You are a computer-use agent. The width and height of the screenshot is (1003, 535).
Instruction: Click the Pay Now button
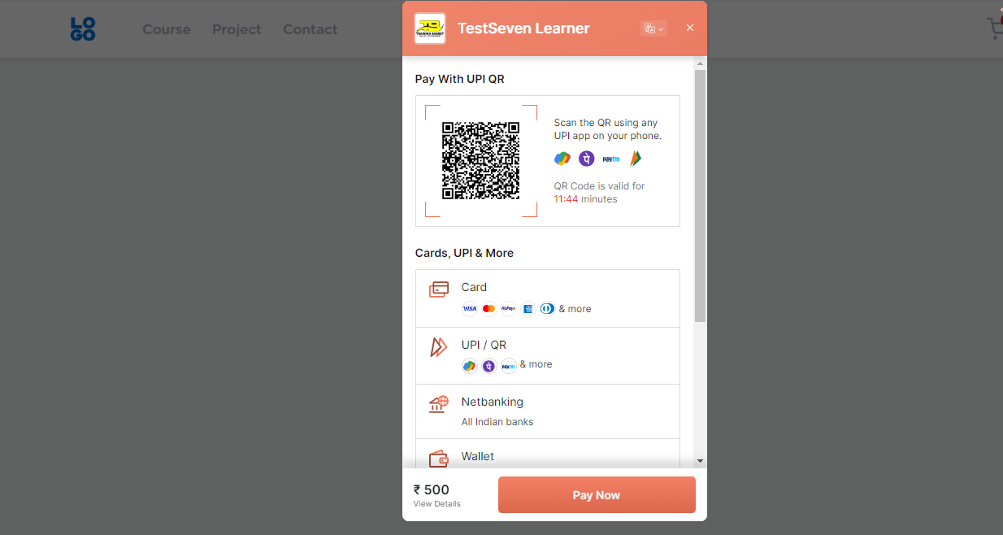[x=597, y=494]
